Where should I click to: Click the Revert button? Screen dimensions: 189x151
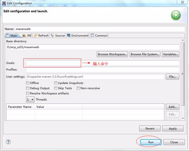click(x=150, y=128)
